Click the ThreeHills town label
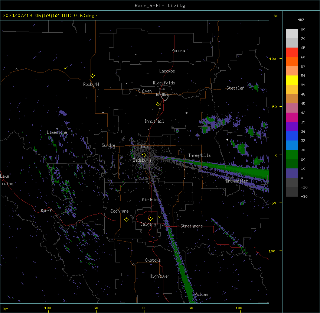This screenshot has height=313, width=320. point(199,155)
